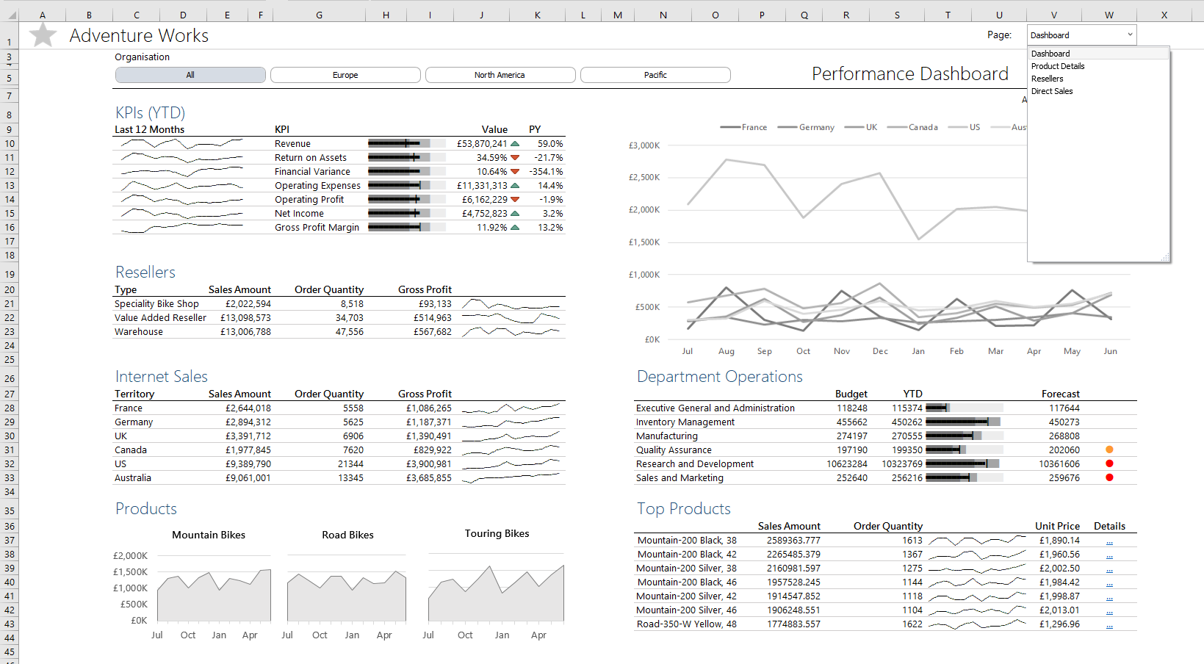Pick Direct Sales in the Page dropdown list
The image size is (1204, 664).
(x=1052, y=91)
